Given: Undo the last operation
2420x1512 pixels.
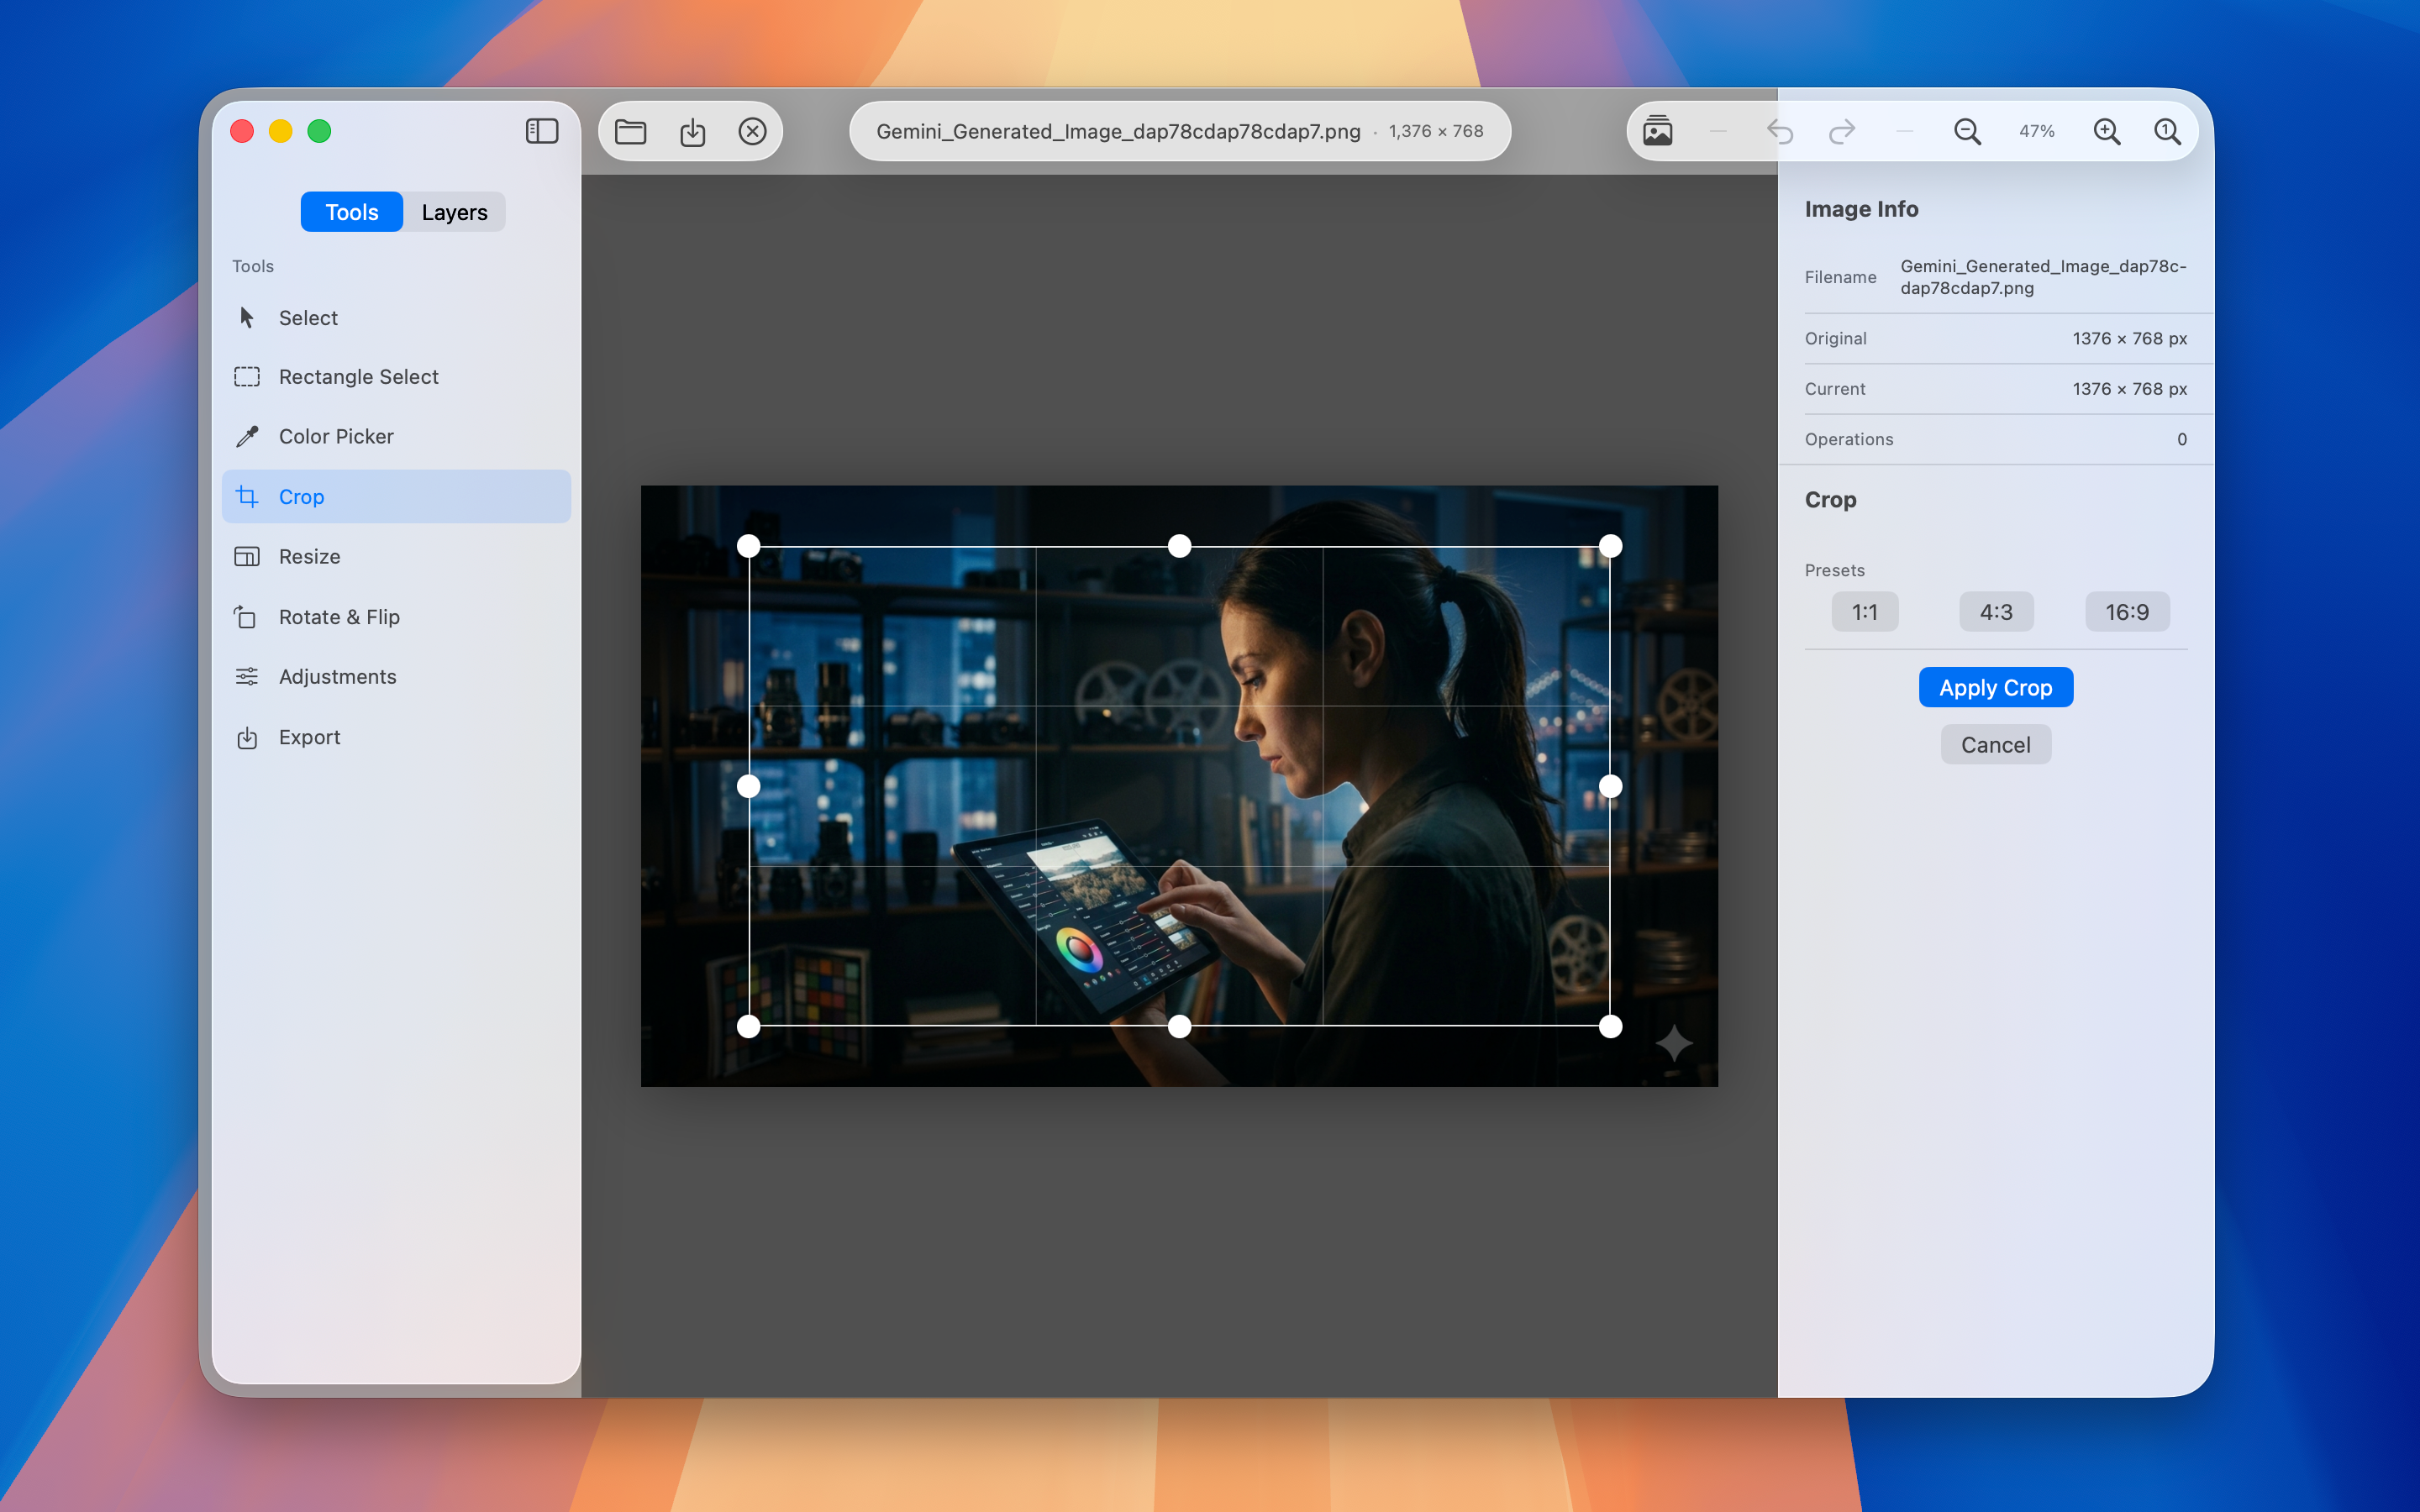Looking at the screenshot, I should point(1780,131).
